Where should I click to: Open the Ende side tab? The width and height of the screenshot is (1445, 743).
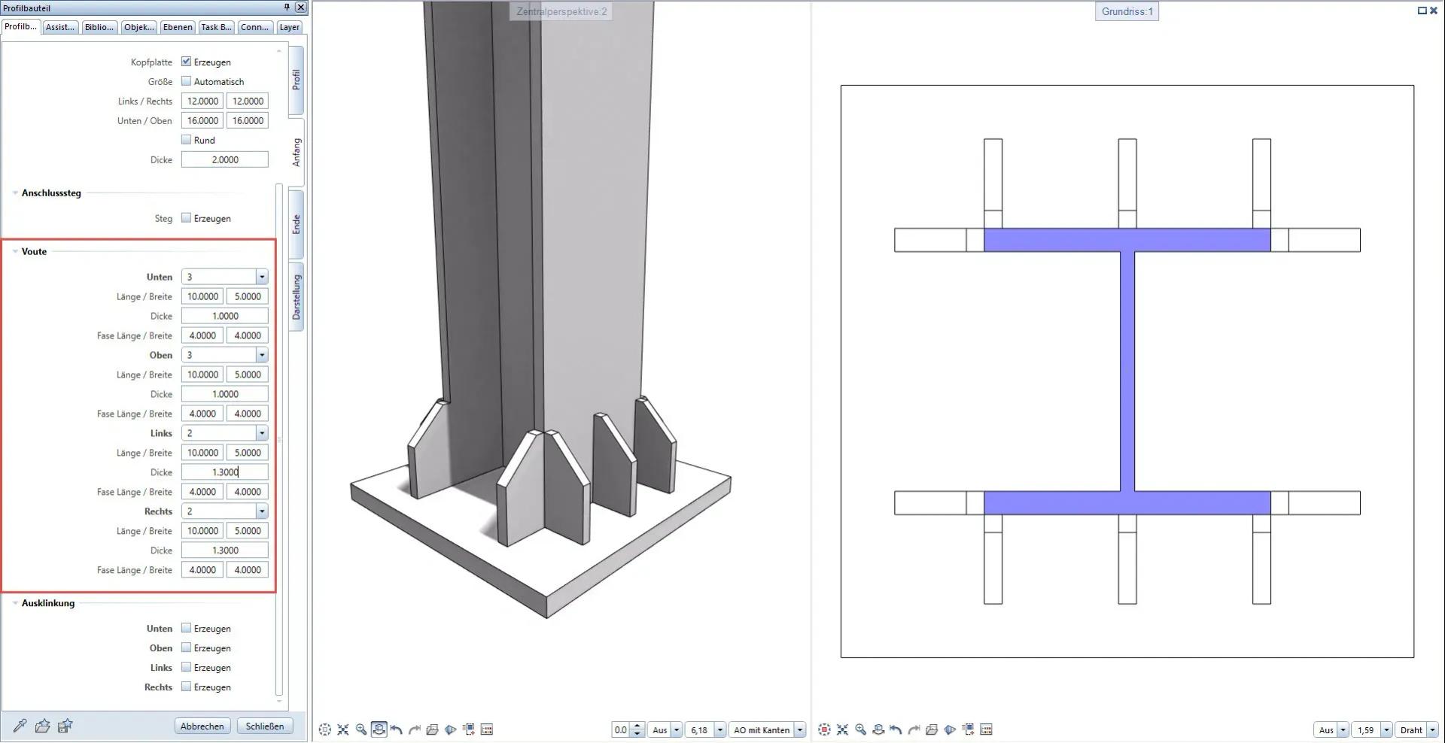(297, 224)
